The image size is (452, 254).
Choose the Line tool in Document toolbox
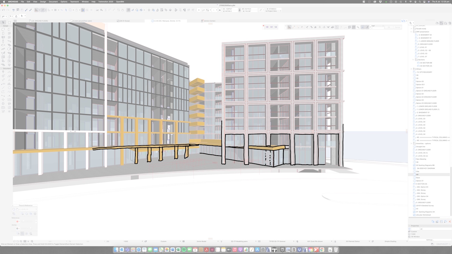3,88
